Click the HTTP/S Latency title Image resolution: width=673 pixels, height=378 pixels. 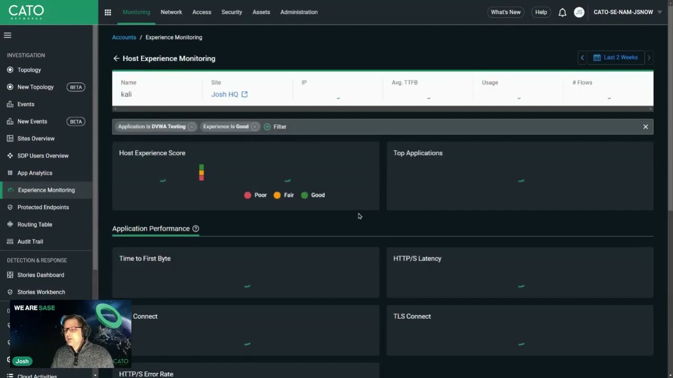pyautogui.click(x=417, y=258)
